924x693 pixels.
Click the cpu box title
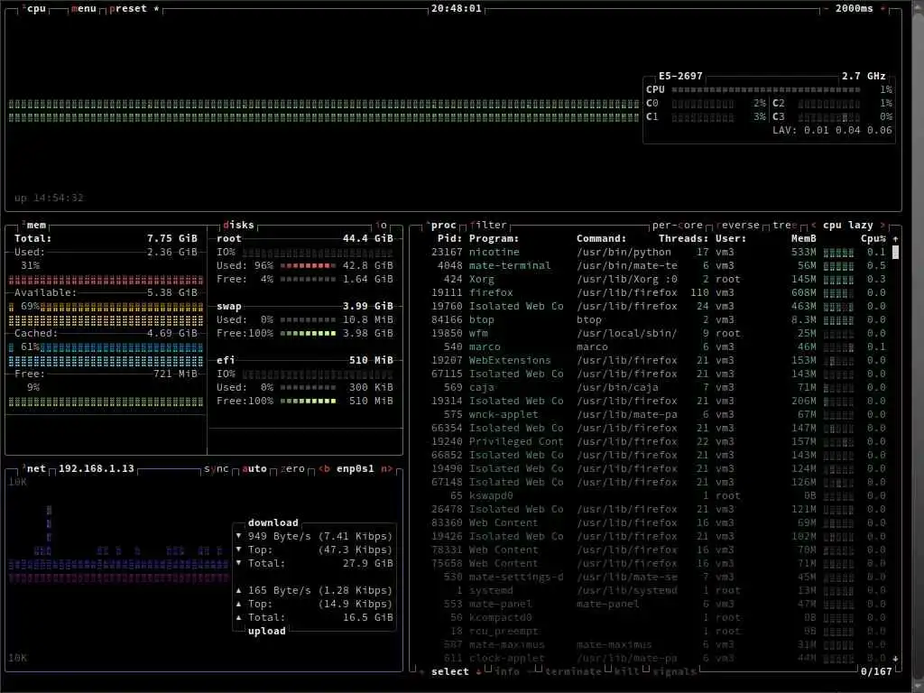coord(35,9)
